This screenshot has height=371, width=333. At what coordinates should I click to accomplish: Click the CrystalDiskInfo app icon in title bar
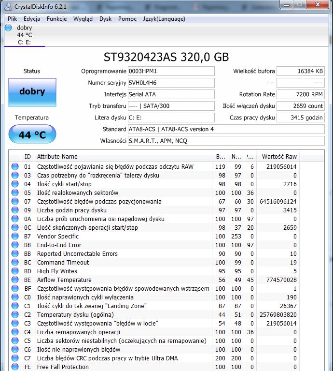pyautogui.click(x=8, y=7)
